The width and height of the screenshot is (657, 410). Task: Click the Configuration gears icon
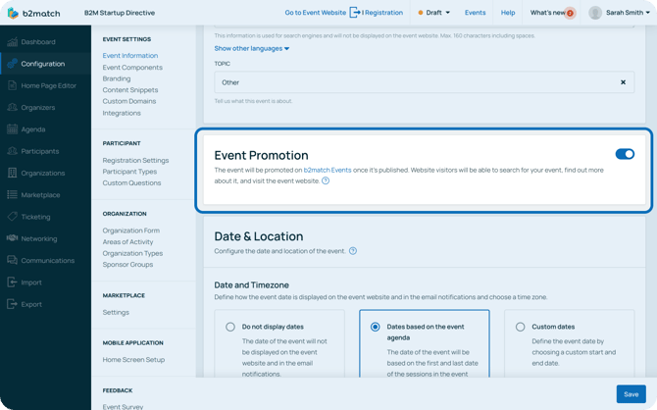pos(12,64)
